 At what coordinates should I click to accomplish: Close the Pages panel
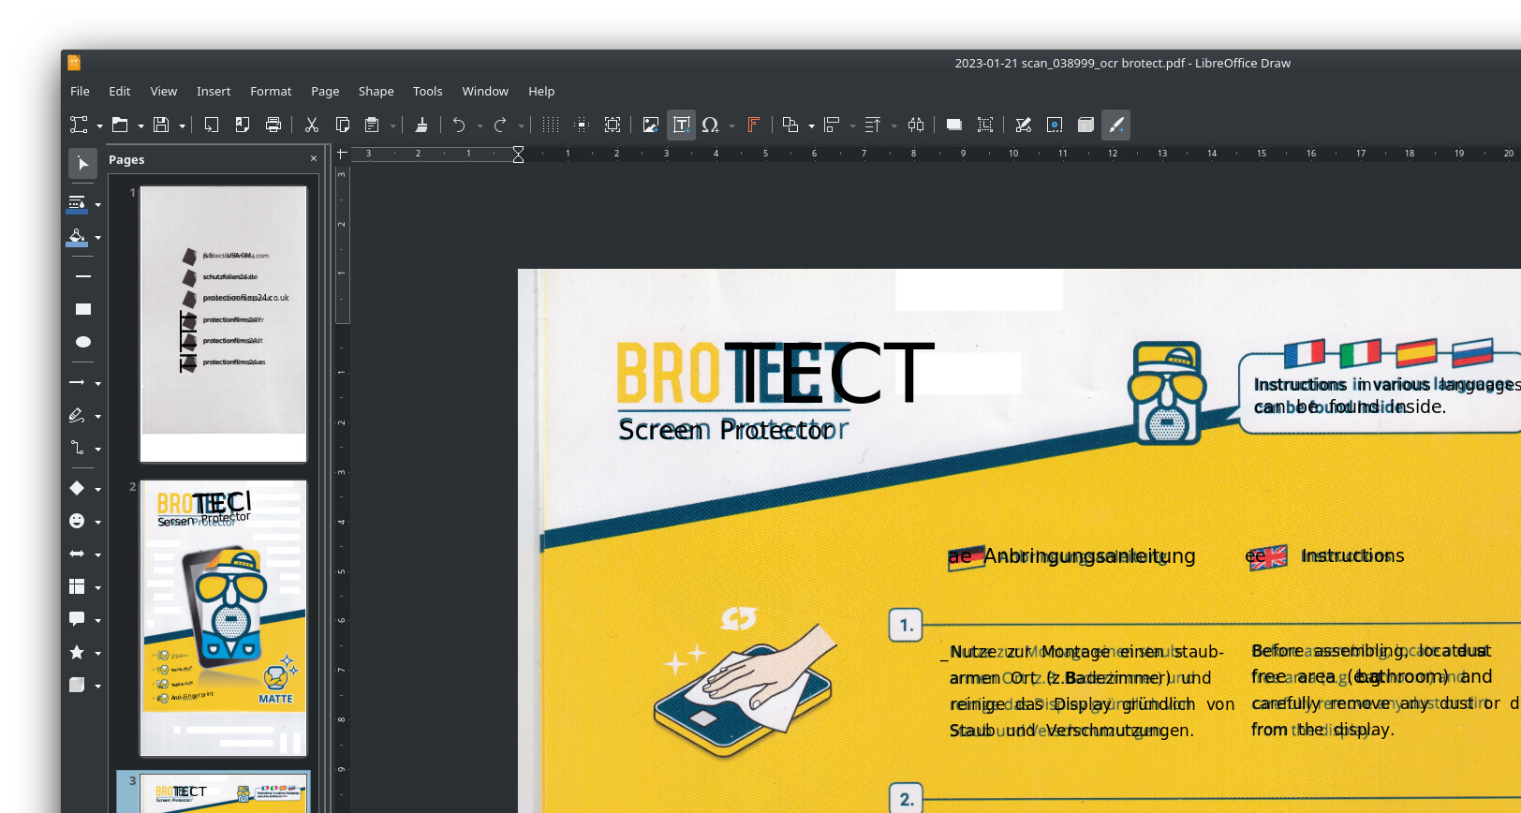tap(314, 159)
